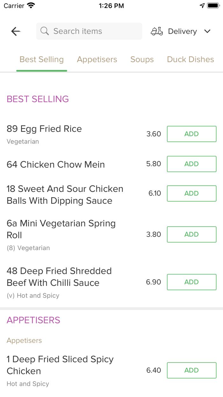Screen dimensions: 223x397
Task: Select the Duck Dishes tab
Action: click(x=190, y=59)
